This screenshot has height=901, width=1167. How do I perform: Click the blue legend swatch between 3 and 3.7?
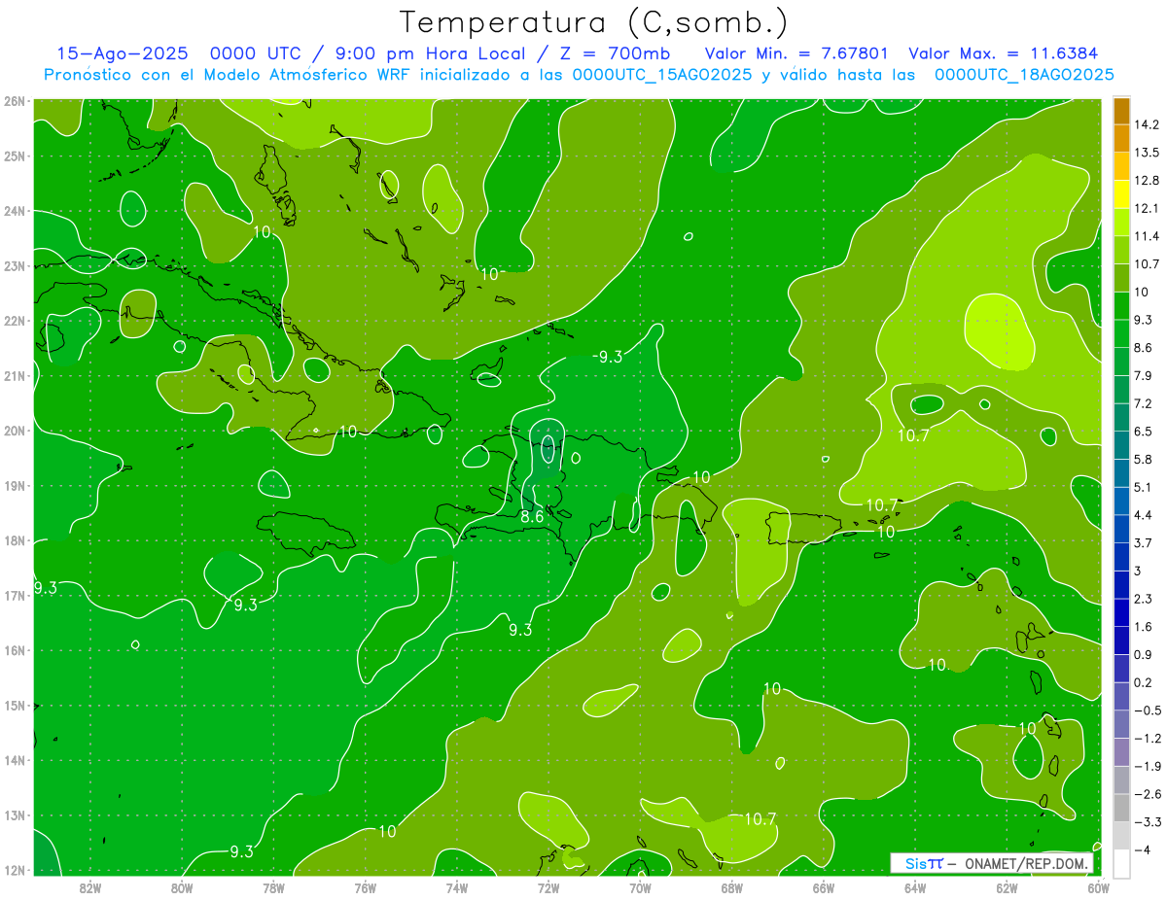[x=1122, y=556]
